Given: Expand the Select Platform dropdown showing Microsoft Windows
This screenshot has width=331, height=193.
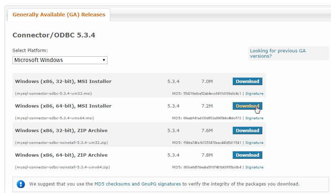Looking at the screenshot, I should point(60,60).
